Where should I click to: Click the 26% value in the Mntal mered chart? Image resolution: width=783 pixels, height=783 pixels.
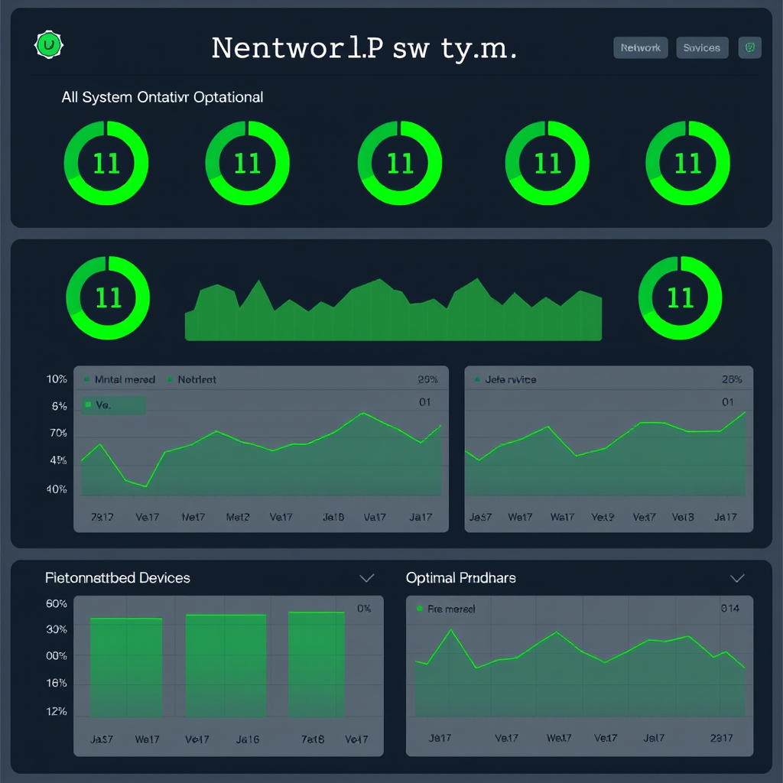428,379
